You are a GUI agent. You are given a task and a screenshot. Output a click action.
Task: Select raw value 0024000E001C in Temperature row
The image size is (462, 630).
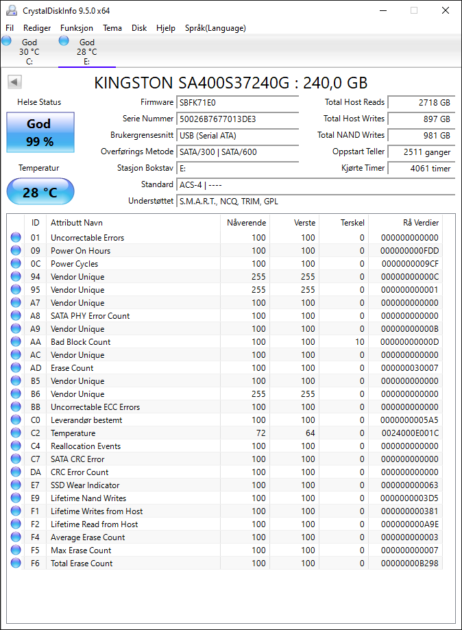(x=410, y=433)
